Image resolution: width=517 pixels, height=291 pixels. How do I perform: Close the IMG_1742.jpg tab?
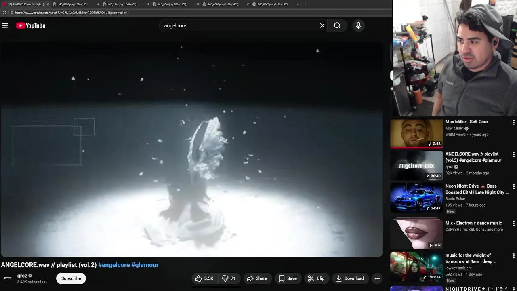pyautogui.click(x=148, y=4)
